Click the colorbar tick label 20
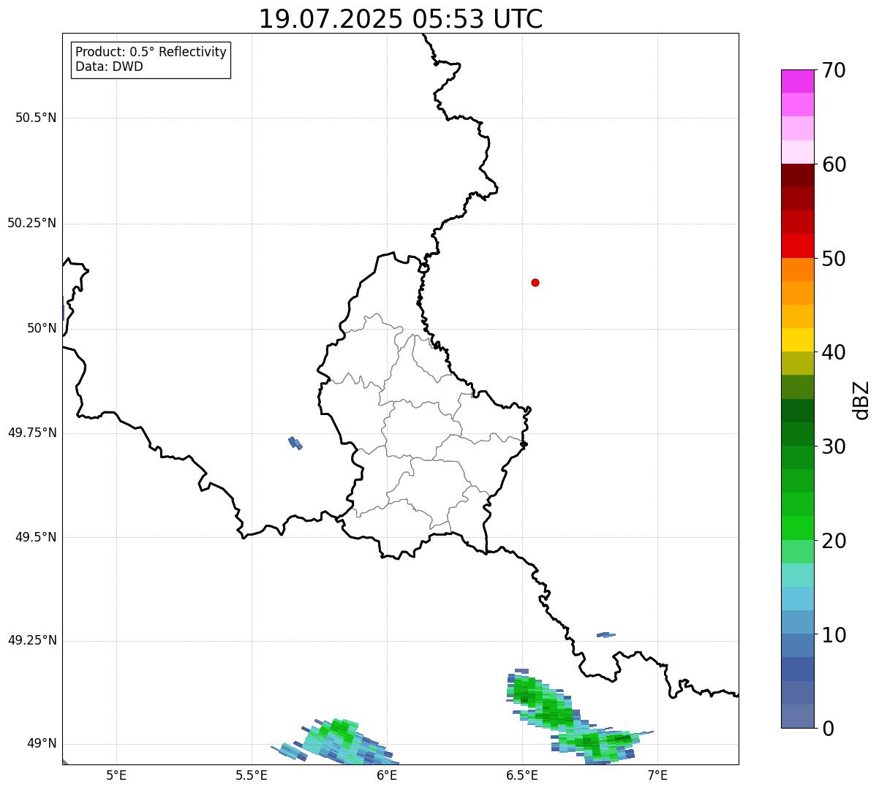 click(834, 541)
